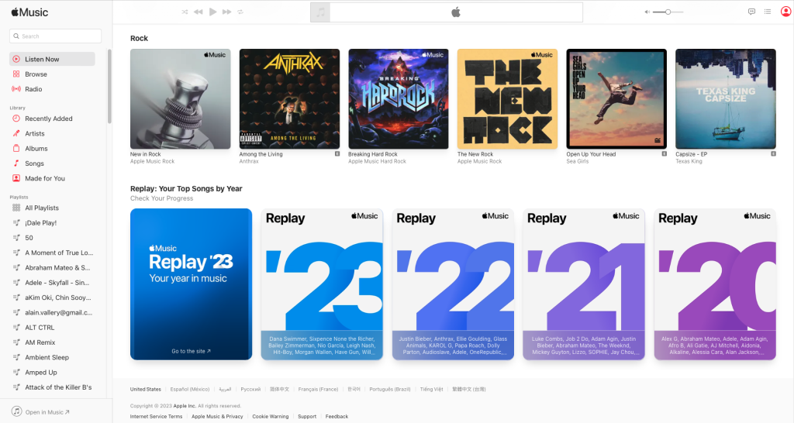794x423 pixels.
Task: Toggle shuffle in the playback controls
Action: (185, 12)
